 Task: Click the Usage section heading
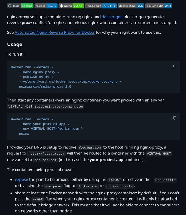pos(14,44)
